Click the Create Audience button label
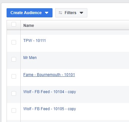The height and width of the screenshot is (122, 129). click(26, 13)
